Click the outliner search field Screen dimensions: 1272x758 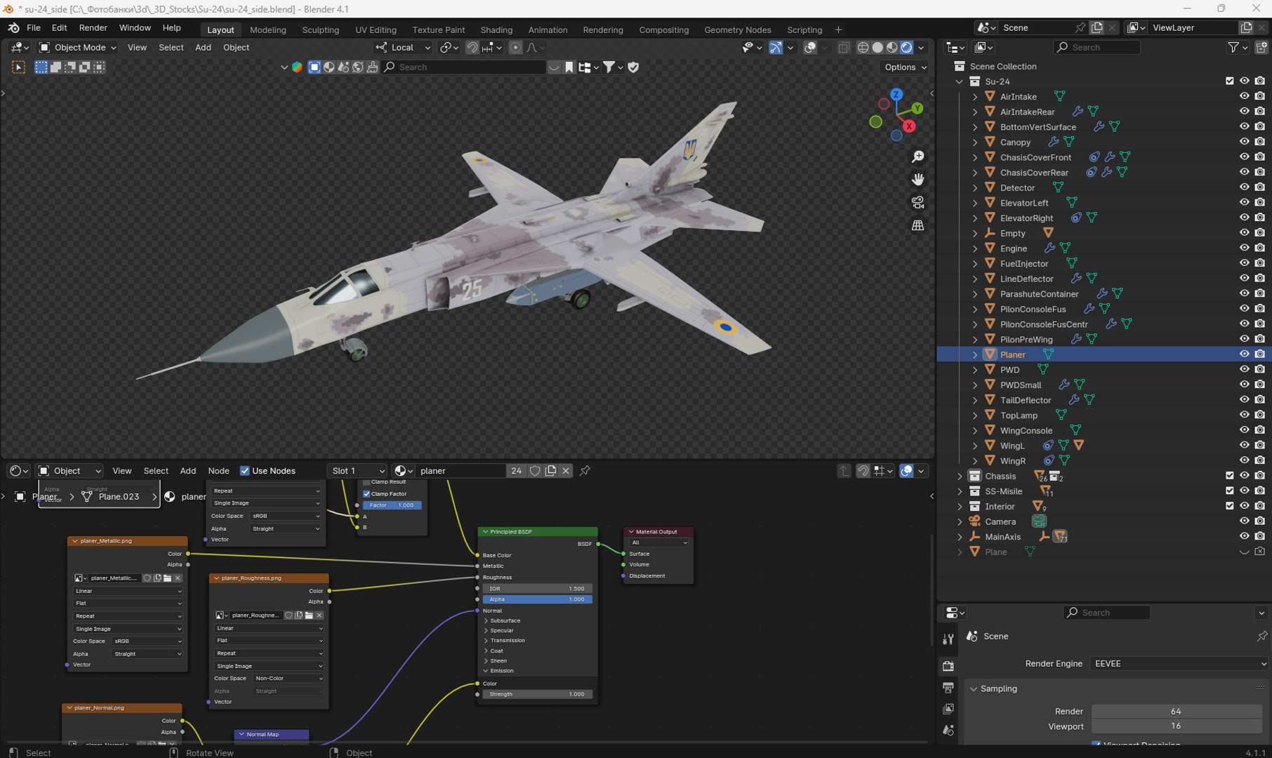click(x=1097, y=48)
